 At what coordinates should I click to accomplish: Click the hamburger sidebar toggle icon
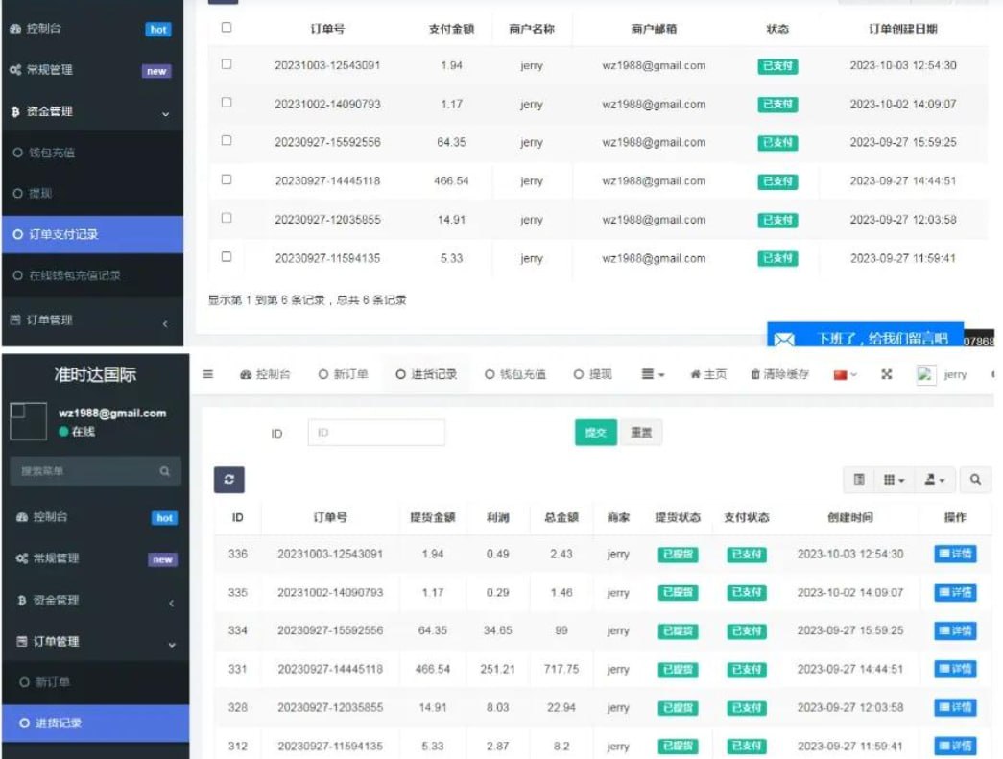click(208, 374)
